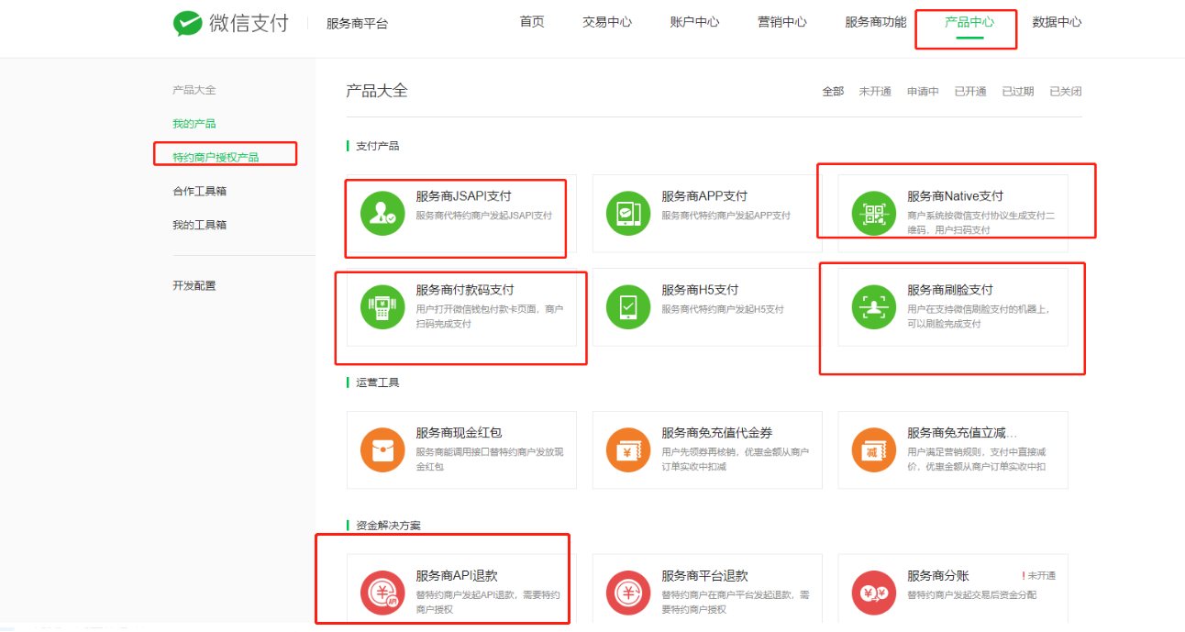Image resolution: width=1185 pixels, height=632 pixels.
Task: Click the 服务商APP支付 green icon
Action: pos(628,214)
